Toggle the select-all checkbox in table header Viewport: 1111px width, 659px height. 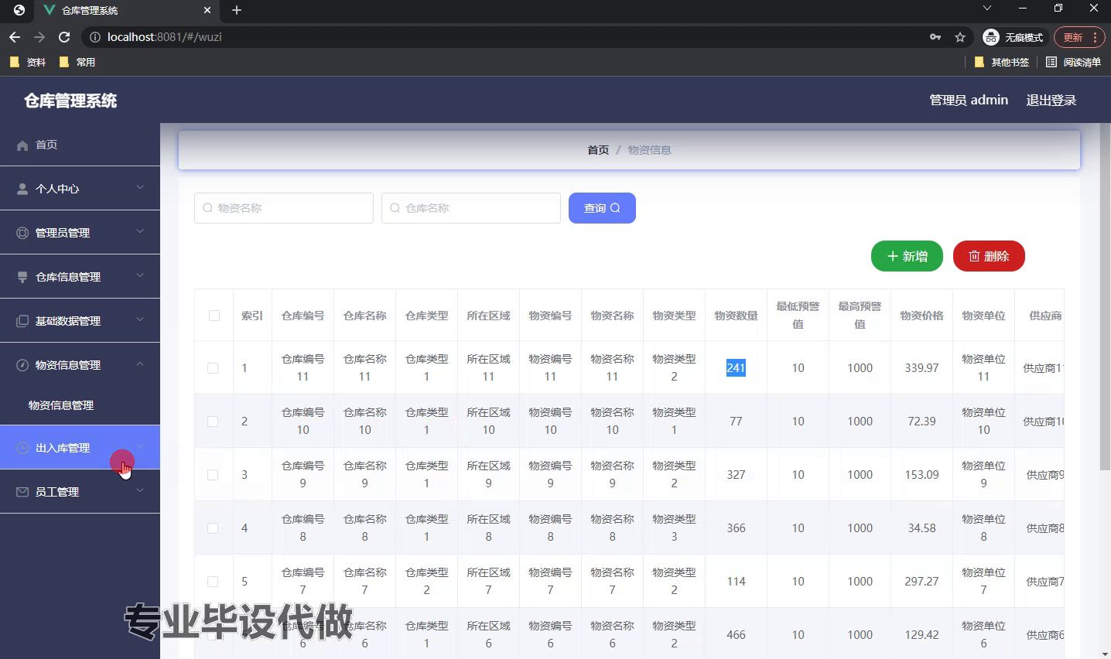click(x=214, y=316)
